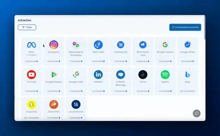Click the Connected status under Google Pmax
This screenshot has height=136, width=220.
(x=188, y=61)
